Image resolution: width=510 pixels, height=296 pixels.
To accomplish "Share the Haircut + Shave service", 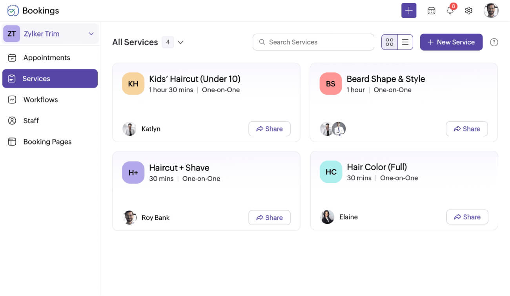I will click(269, 217).
